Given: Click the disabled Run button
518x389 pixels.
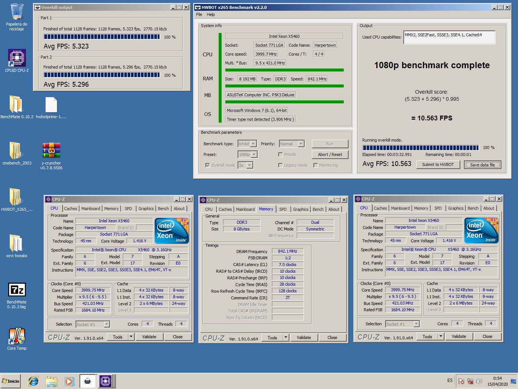Looking at the screenshot, I should 330,144.
